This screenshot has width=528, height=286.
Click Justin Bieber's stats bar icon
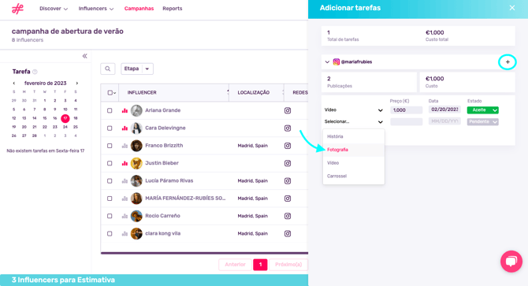click(125, 163)
